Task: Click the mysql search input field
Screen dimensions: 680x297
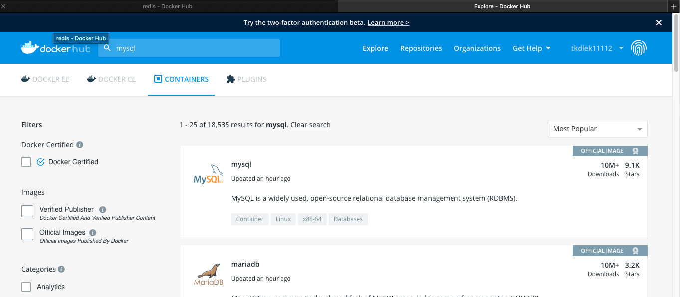Action: coord(189,48)
